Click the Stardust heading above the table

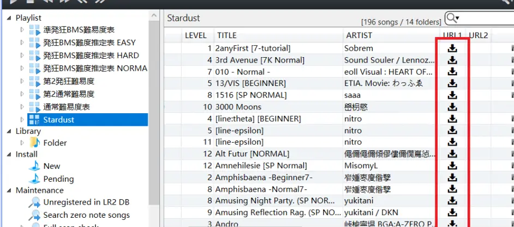pyautogui.click(x=183, y=17)
